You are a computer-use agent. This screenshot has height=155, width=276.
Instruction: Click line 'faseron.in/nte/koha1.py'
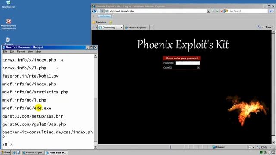30,76
